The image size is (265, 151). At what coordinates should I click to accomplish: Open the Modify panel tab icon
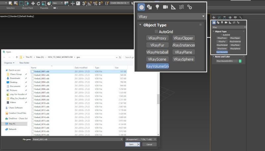219,17
